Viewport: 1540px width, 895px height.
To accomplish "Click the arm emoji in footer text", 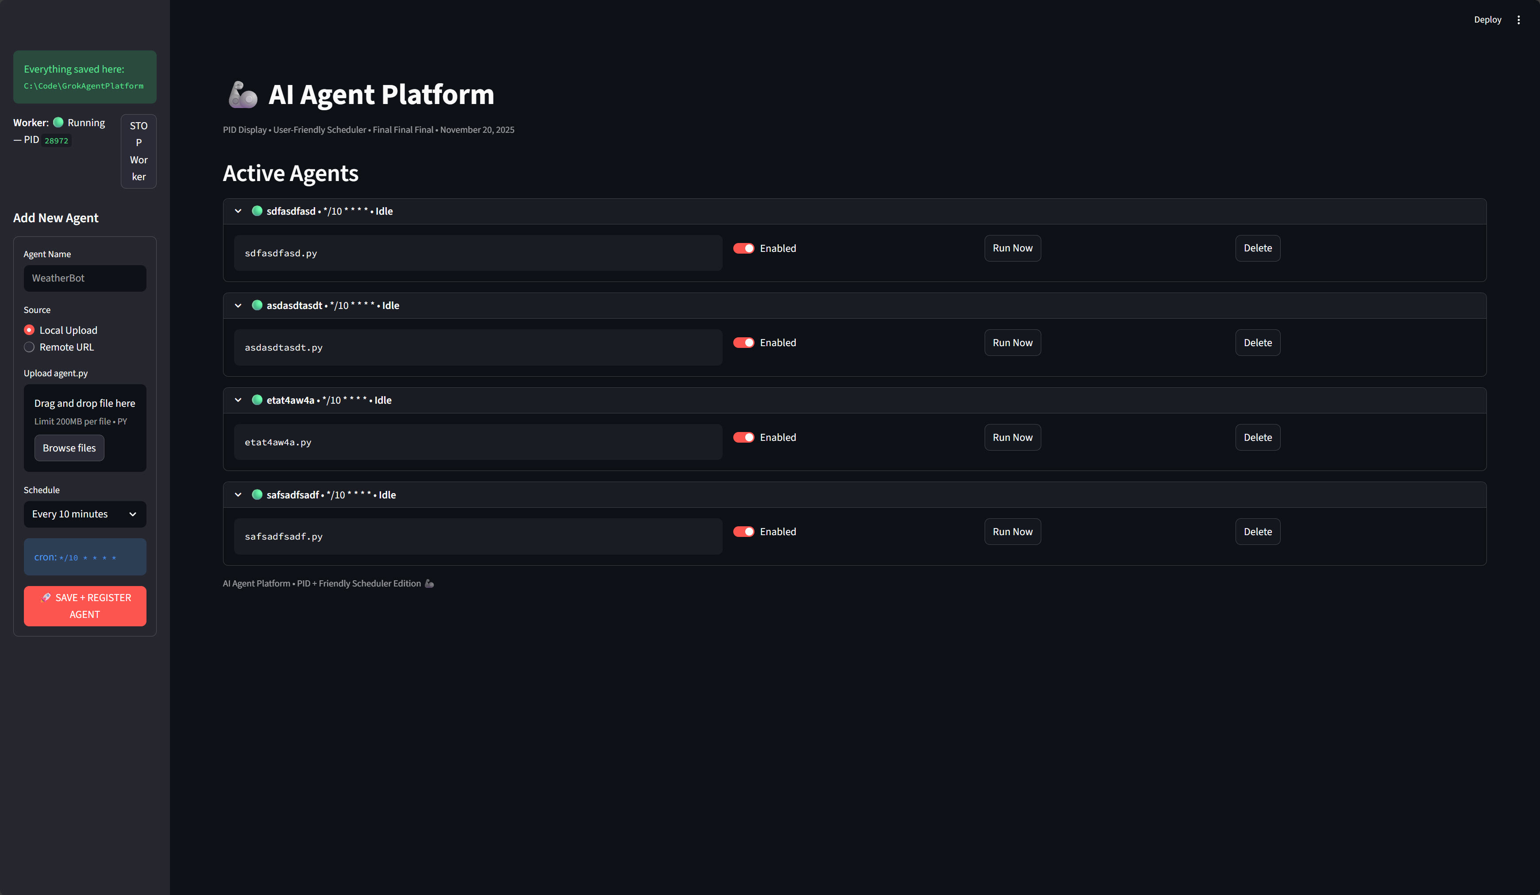I will (x=430, y=583).
